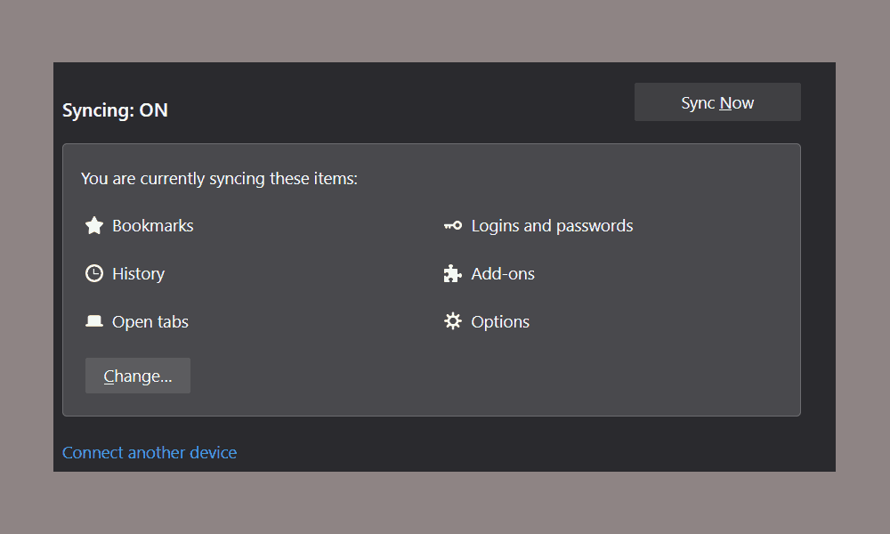Viewport: 890px width, 534px height.
Task: Click Connect another device to add a device
Action: [x=150, y=452]
